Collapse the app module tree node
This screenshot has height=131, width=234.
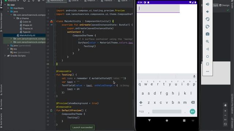click(5, 5)
